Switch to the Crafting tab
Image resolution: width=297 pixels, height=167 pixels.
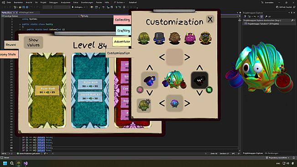(124, 31)
